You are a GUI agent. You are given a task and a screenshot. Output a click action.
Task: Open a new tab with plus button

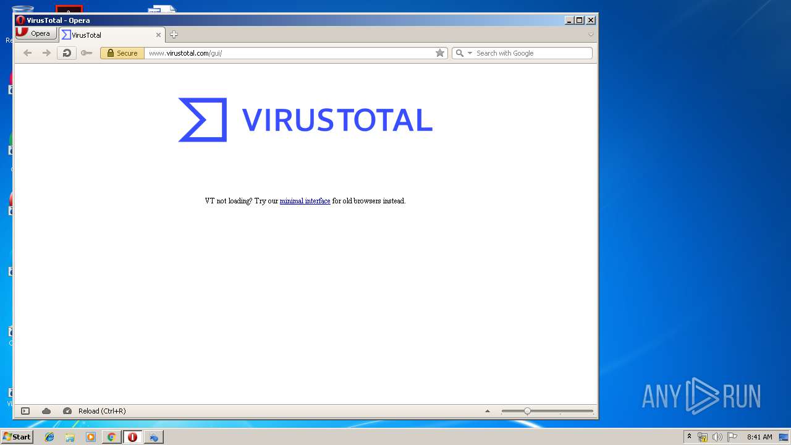click(174, 35)
